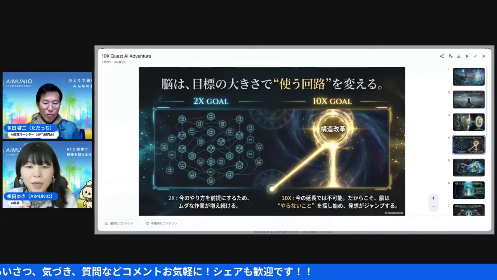
Task: Download the 10X Quest AI Adventure slides
Action: pos(459,56)
